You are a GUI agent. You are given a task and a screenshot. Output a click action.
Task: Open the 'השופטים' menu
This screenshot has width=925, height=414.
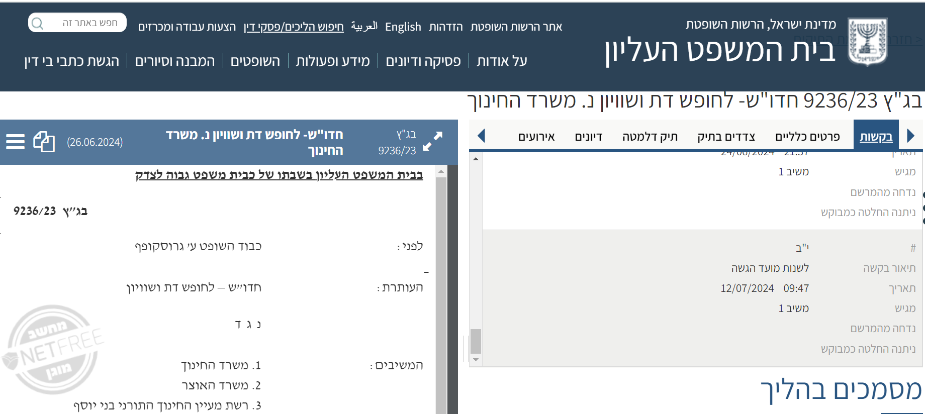click(255, 61)
